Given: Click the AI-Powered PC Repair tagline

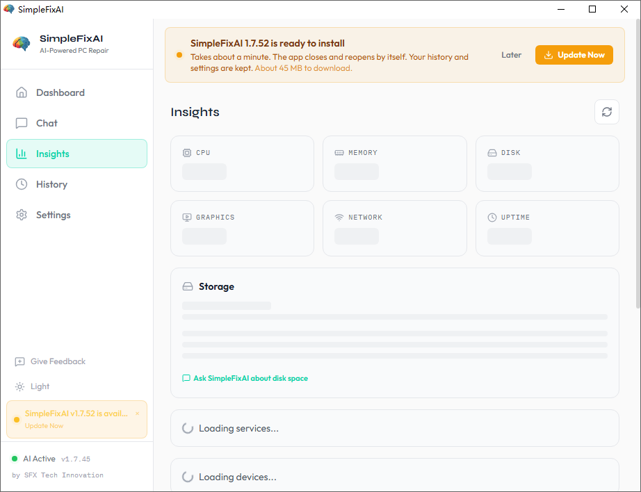Looking at the screenshot, I should coord(74,51).
